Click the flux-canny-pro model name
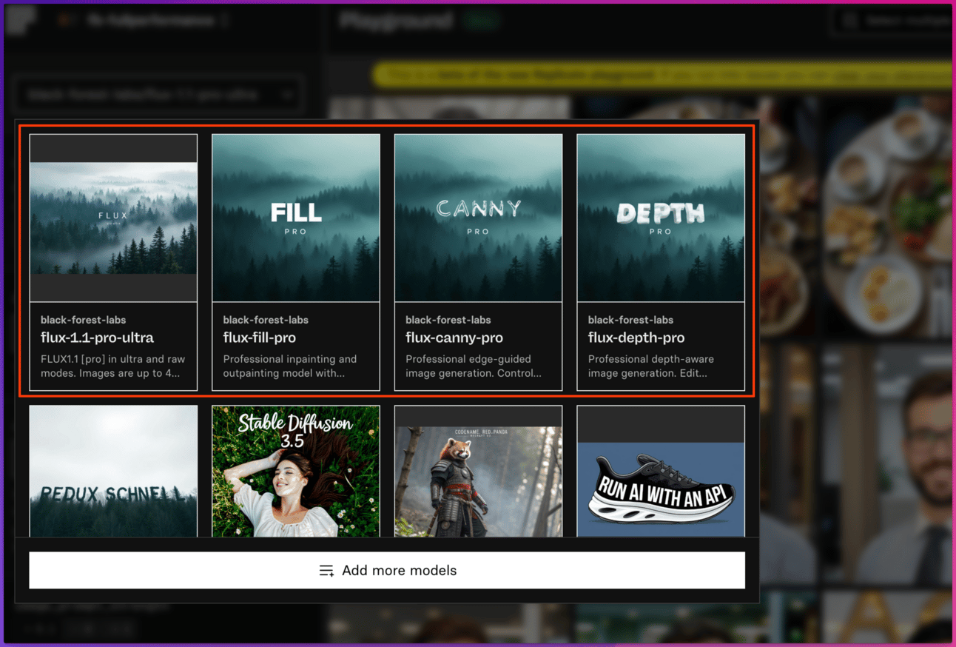Image resolution: width=956 pixels, height=647 pixels. point(454,338)
